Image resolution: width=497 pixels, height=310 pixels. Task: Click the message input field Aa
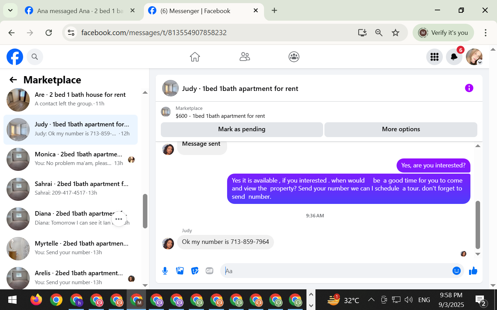tap(335, 271)
